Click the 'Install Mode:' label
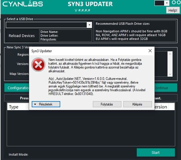 point(18,154)
